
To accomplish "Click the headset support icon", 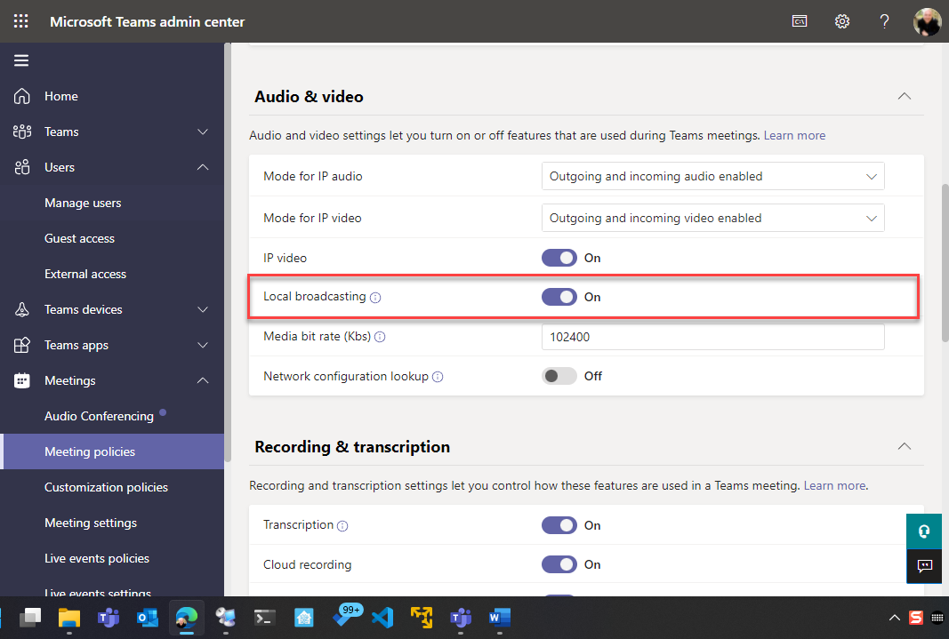I will click(923, 531).
